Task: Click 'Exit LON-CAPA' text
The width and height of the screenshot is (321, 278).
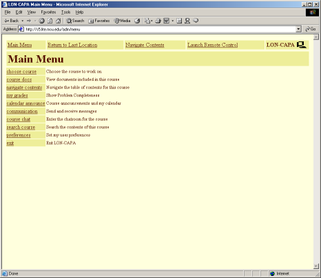Action: (61, 143)
